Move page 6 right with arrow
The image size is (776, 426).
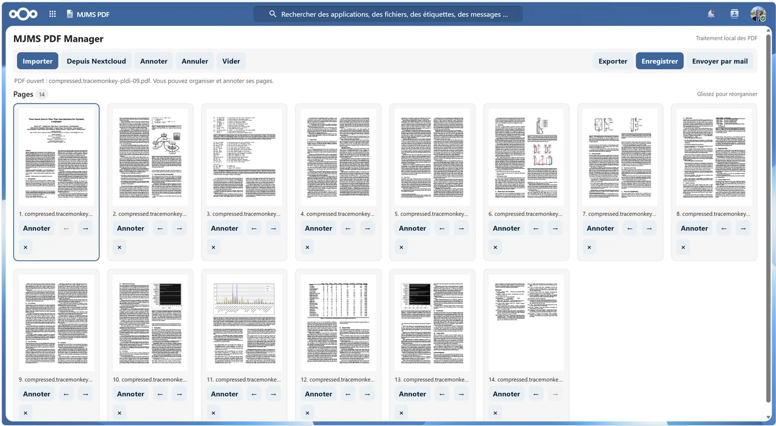(555, 228)
